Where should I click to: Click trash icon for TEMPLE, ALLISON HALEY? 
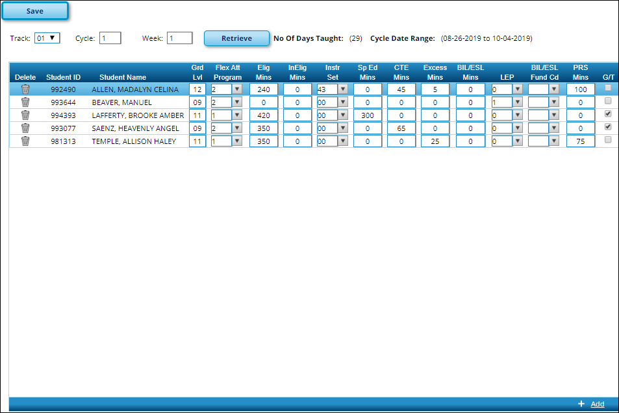(25, 141)
